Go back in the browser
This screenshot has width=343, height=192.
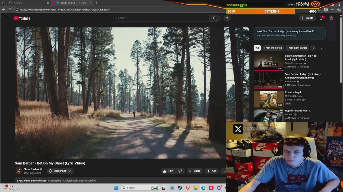click(x=3, y=10)
